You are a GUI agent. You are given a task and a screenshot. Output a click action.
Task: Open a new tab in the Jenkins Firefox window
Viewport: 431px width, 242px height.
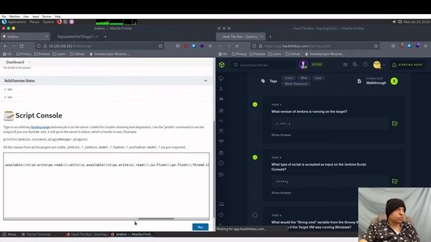[105, 36]
